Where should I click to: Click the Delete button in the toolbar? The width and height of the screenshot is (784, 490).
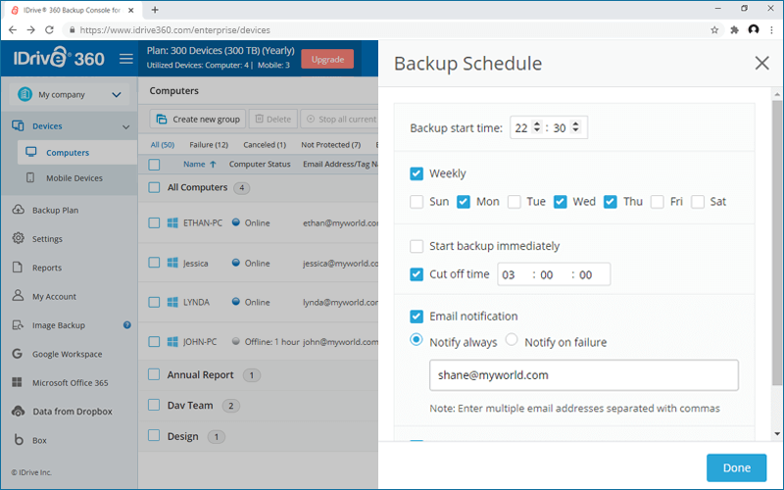pos(273,119)
